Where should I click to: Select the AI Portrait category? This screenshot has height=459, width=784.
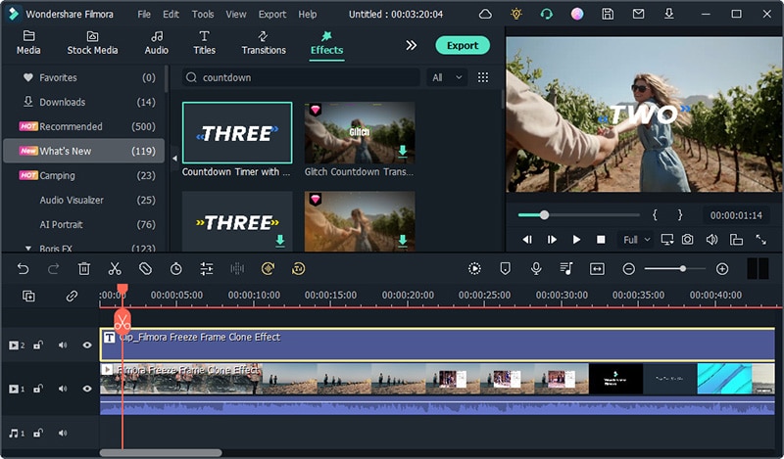click(84, 224)
